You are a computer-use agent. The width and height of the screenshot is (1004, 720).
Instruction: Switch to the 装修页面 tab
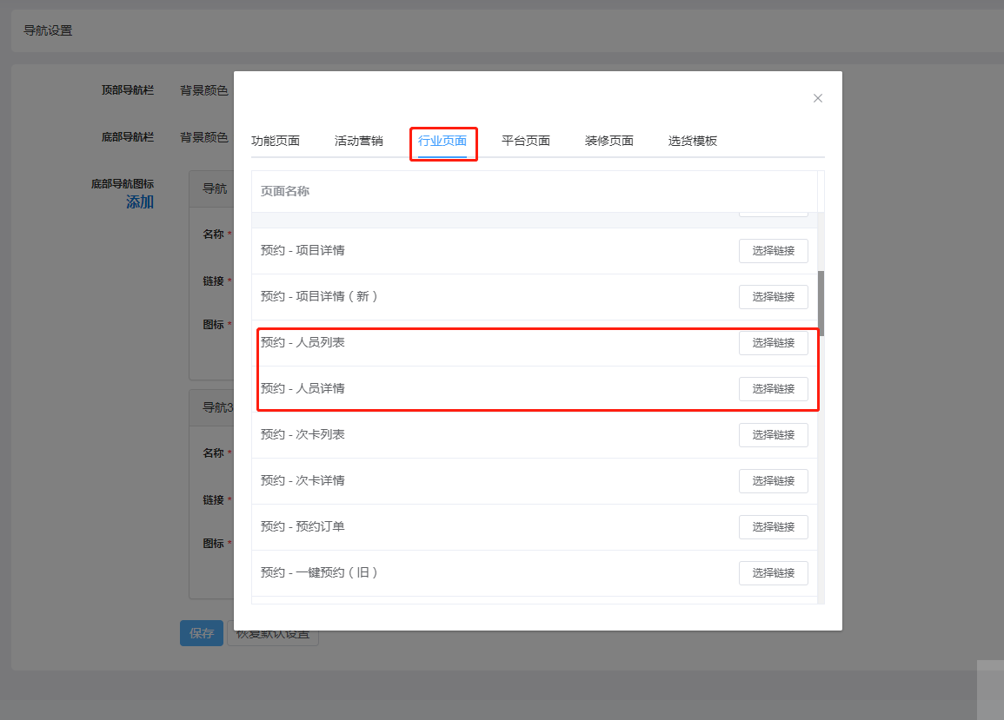coord(609,141)
